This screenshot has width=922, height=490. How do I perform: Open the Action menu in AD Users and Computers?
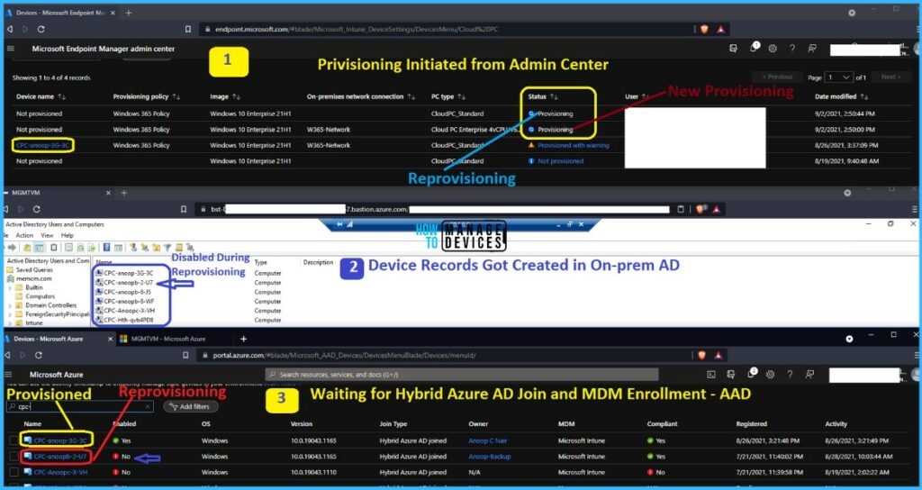pyautogui.click(x=24, y=235)
